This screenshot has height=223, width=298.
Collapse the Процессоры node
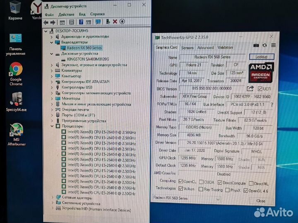coord(52,126)
